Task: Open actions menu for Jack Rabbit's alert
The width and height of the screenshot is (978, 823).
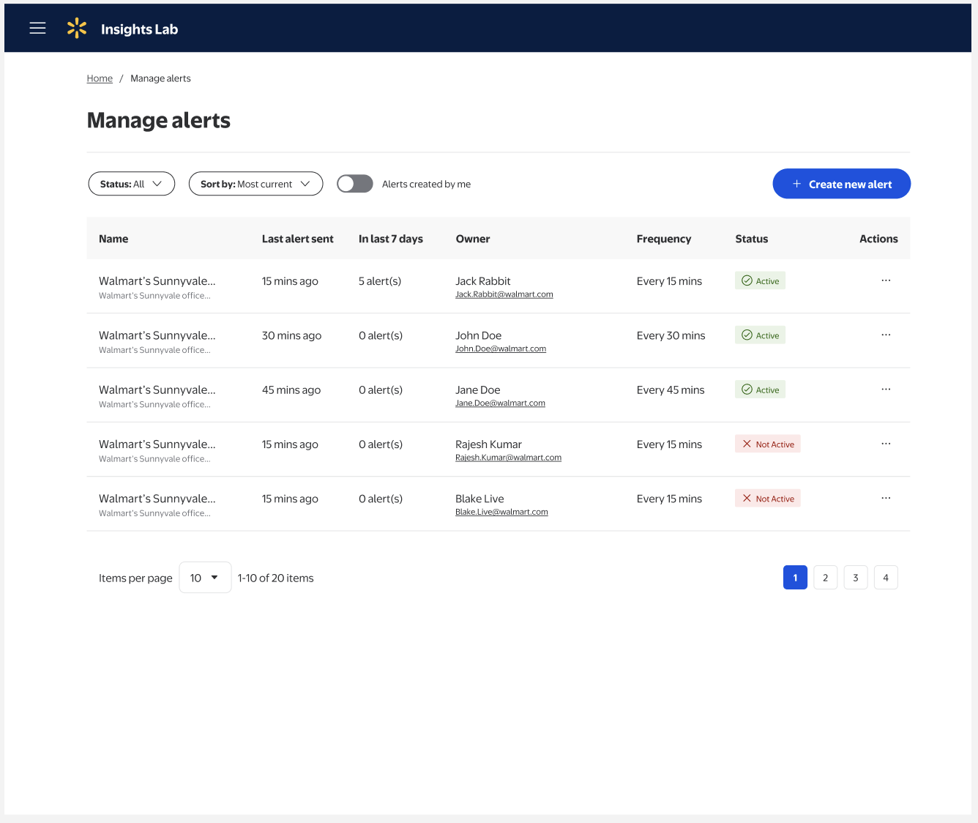Action: click(886, 280)
